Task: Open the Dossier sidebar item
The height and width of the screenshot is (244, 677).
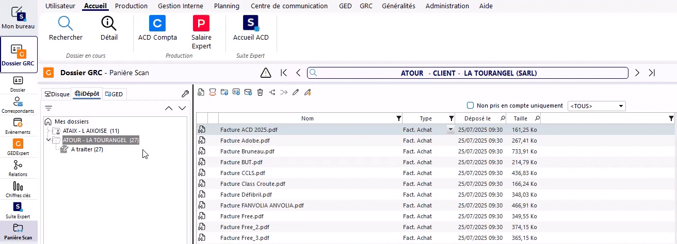Action: click(18, 84)
